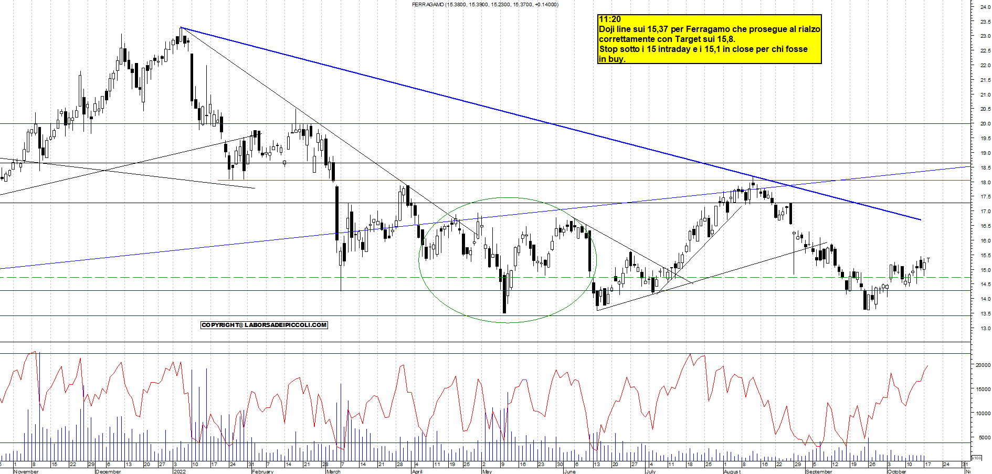
Task: Click the 19.0 price axis label
Action: tap(985, 153)
